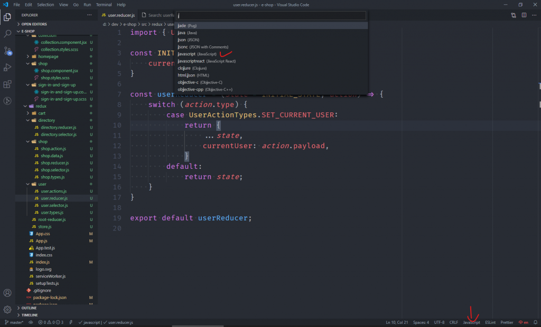
Task: Click the notifications bell in status bar
Action: [536, 323]
